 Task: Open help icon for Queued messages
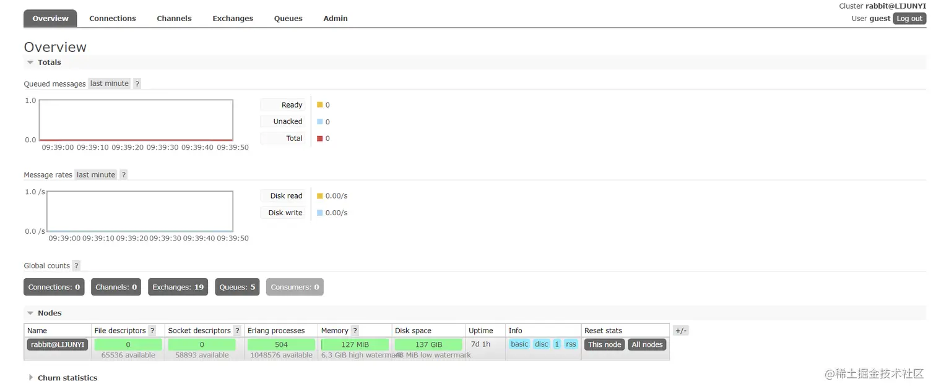click(x=137, y=83)
